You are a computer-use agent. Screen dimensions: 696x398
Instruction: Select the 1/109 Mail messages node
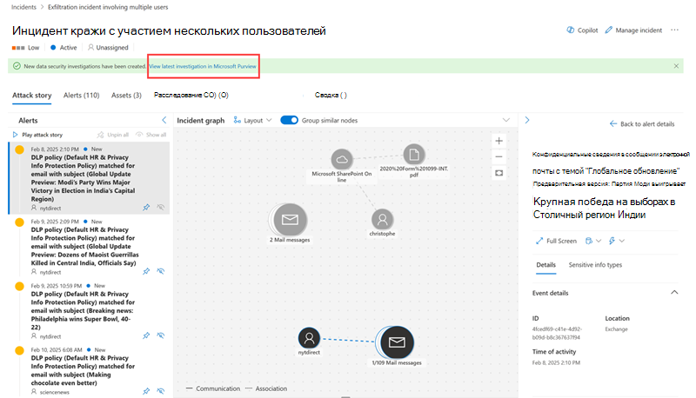(397, 342)
